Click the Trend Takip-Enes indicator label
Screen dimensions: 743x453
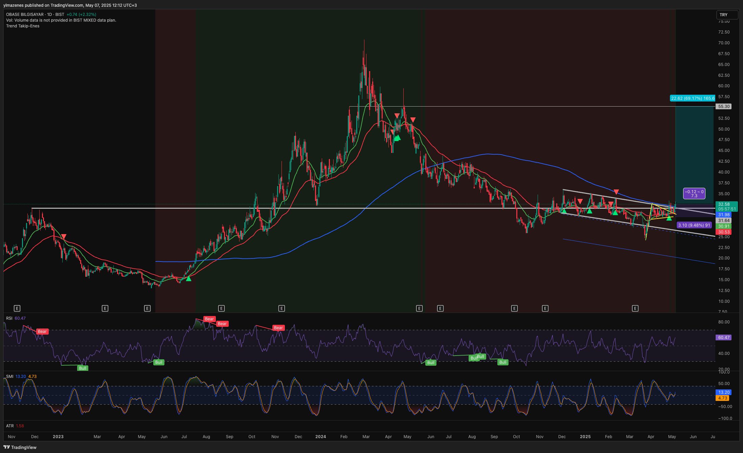(23, 26)
